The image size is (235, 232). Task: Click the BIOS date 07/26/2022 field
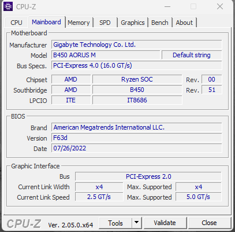tap(137, 148)
